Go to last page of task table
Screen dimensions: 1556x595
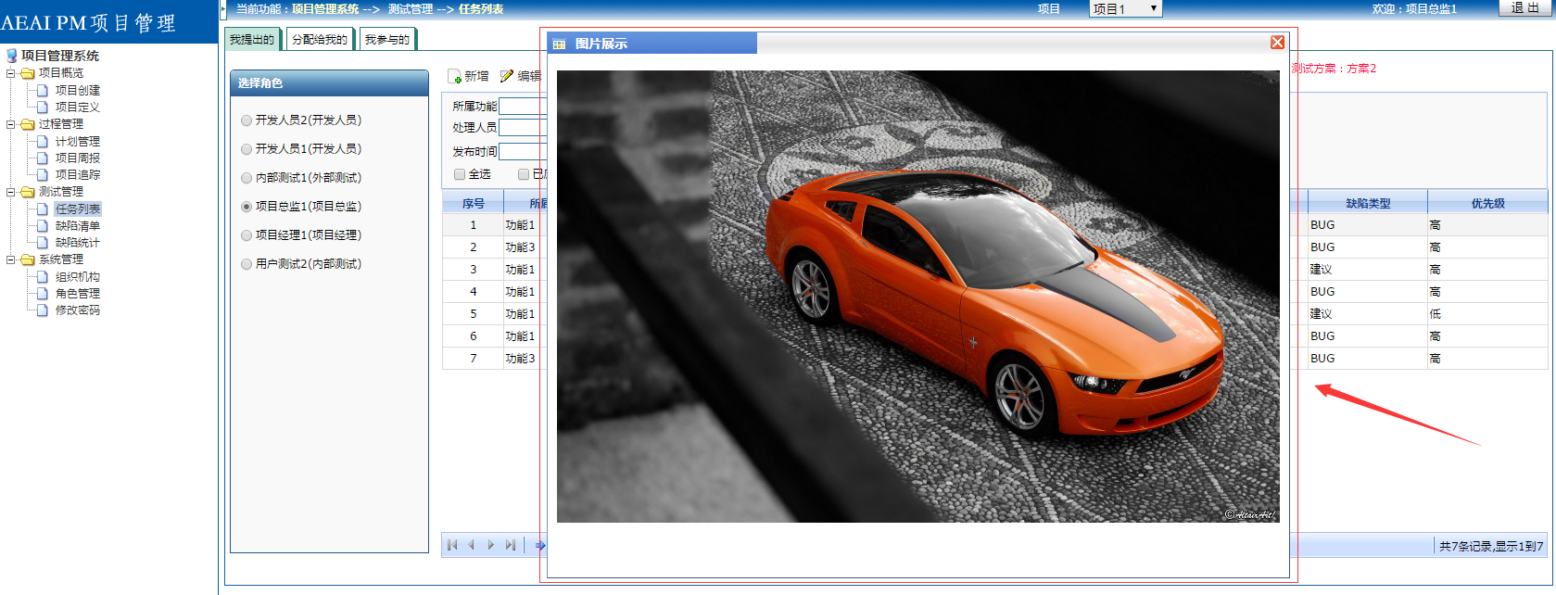[x=510, y=545]
